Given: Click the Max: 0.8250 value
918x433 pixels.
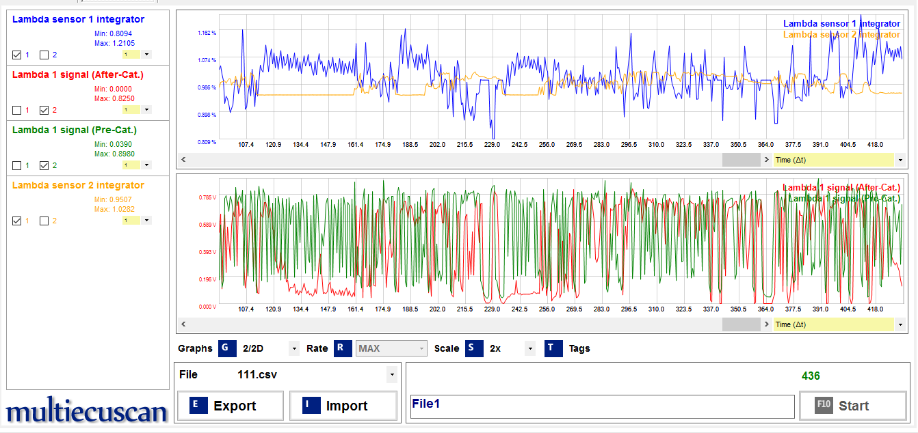Looking at the screenshot, I should [114, 98].
